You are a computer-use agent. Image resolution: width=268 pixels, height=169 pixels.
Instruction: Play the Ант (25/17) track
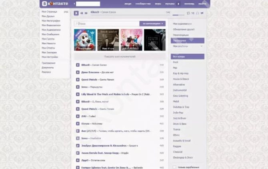[x=78, y=131]
